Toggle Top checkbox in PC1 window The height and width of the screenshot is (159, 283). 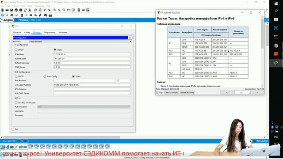(x=13, y=129)
